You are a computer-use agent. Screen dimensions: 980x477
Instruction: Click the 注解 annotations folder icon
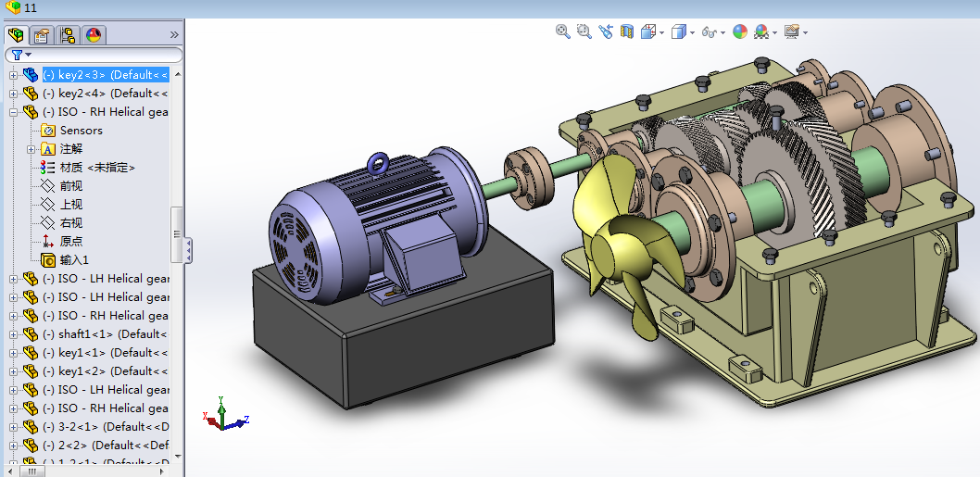[48, 149]
